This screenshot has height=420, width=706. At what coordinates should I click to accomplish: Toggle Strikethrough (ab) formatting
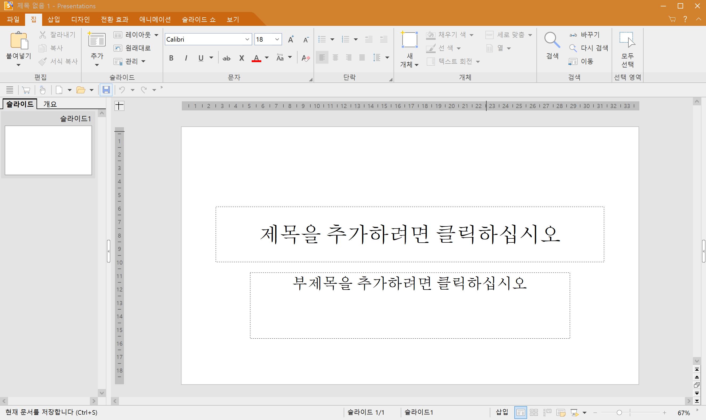coord(226,58)
